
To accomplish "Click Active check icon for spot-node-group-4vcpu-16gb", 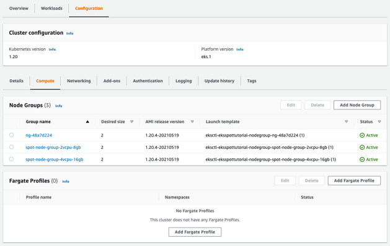I will coord(362,159).
